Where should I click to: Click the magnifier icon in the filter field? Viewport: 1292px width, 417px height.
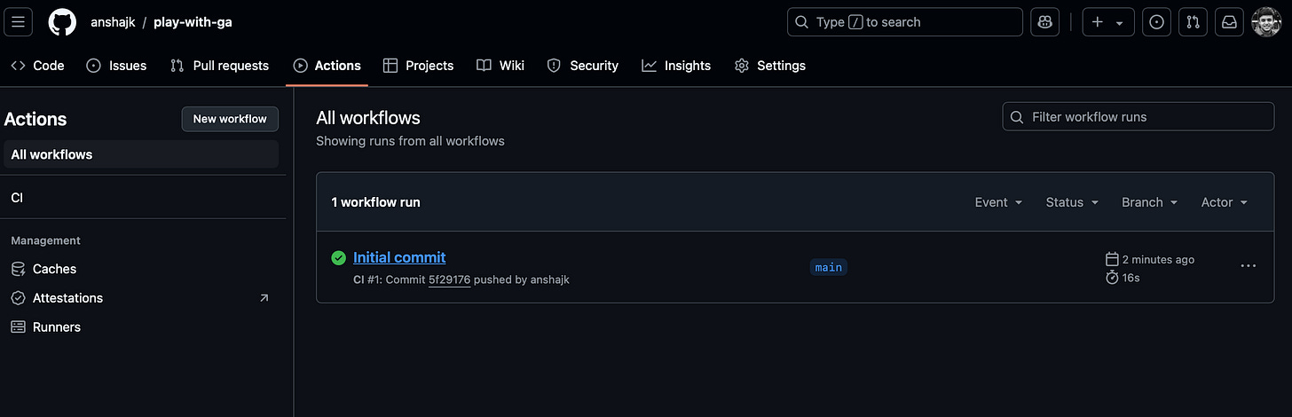tap(1018, 117)
